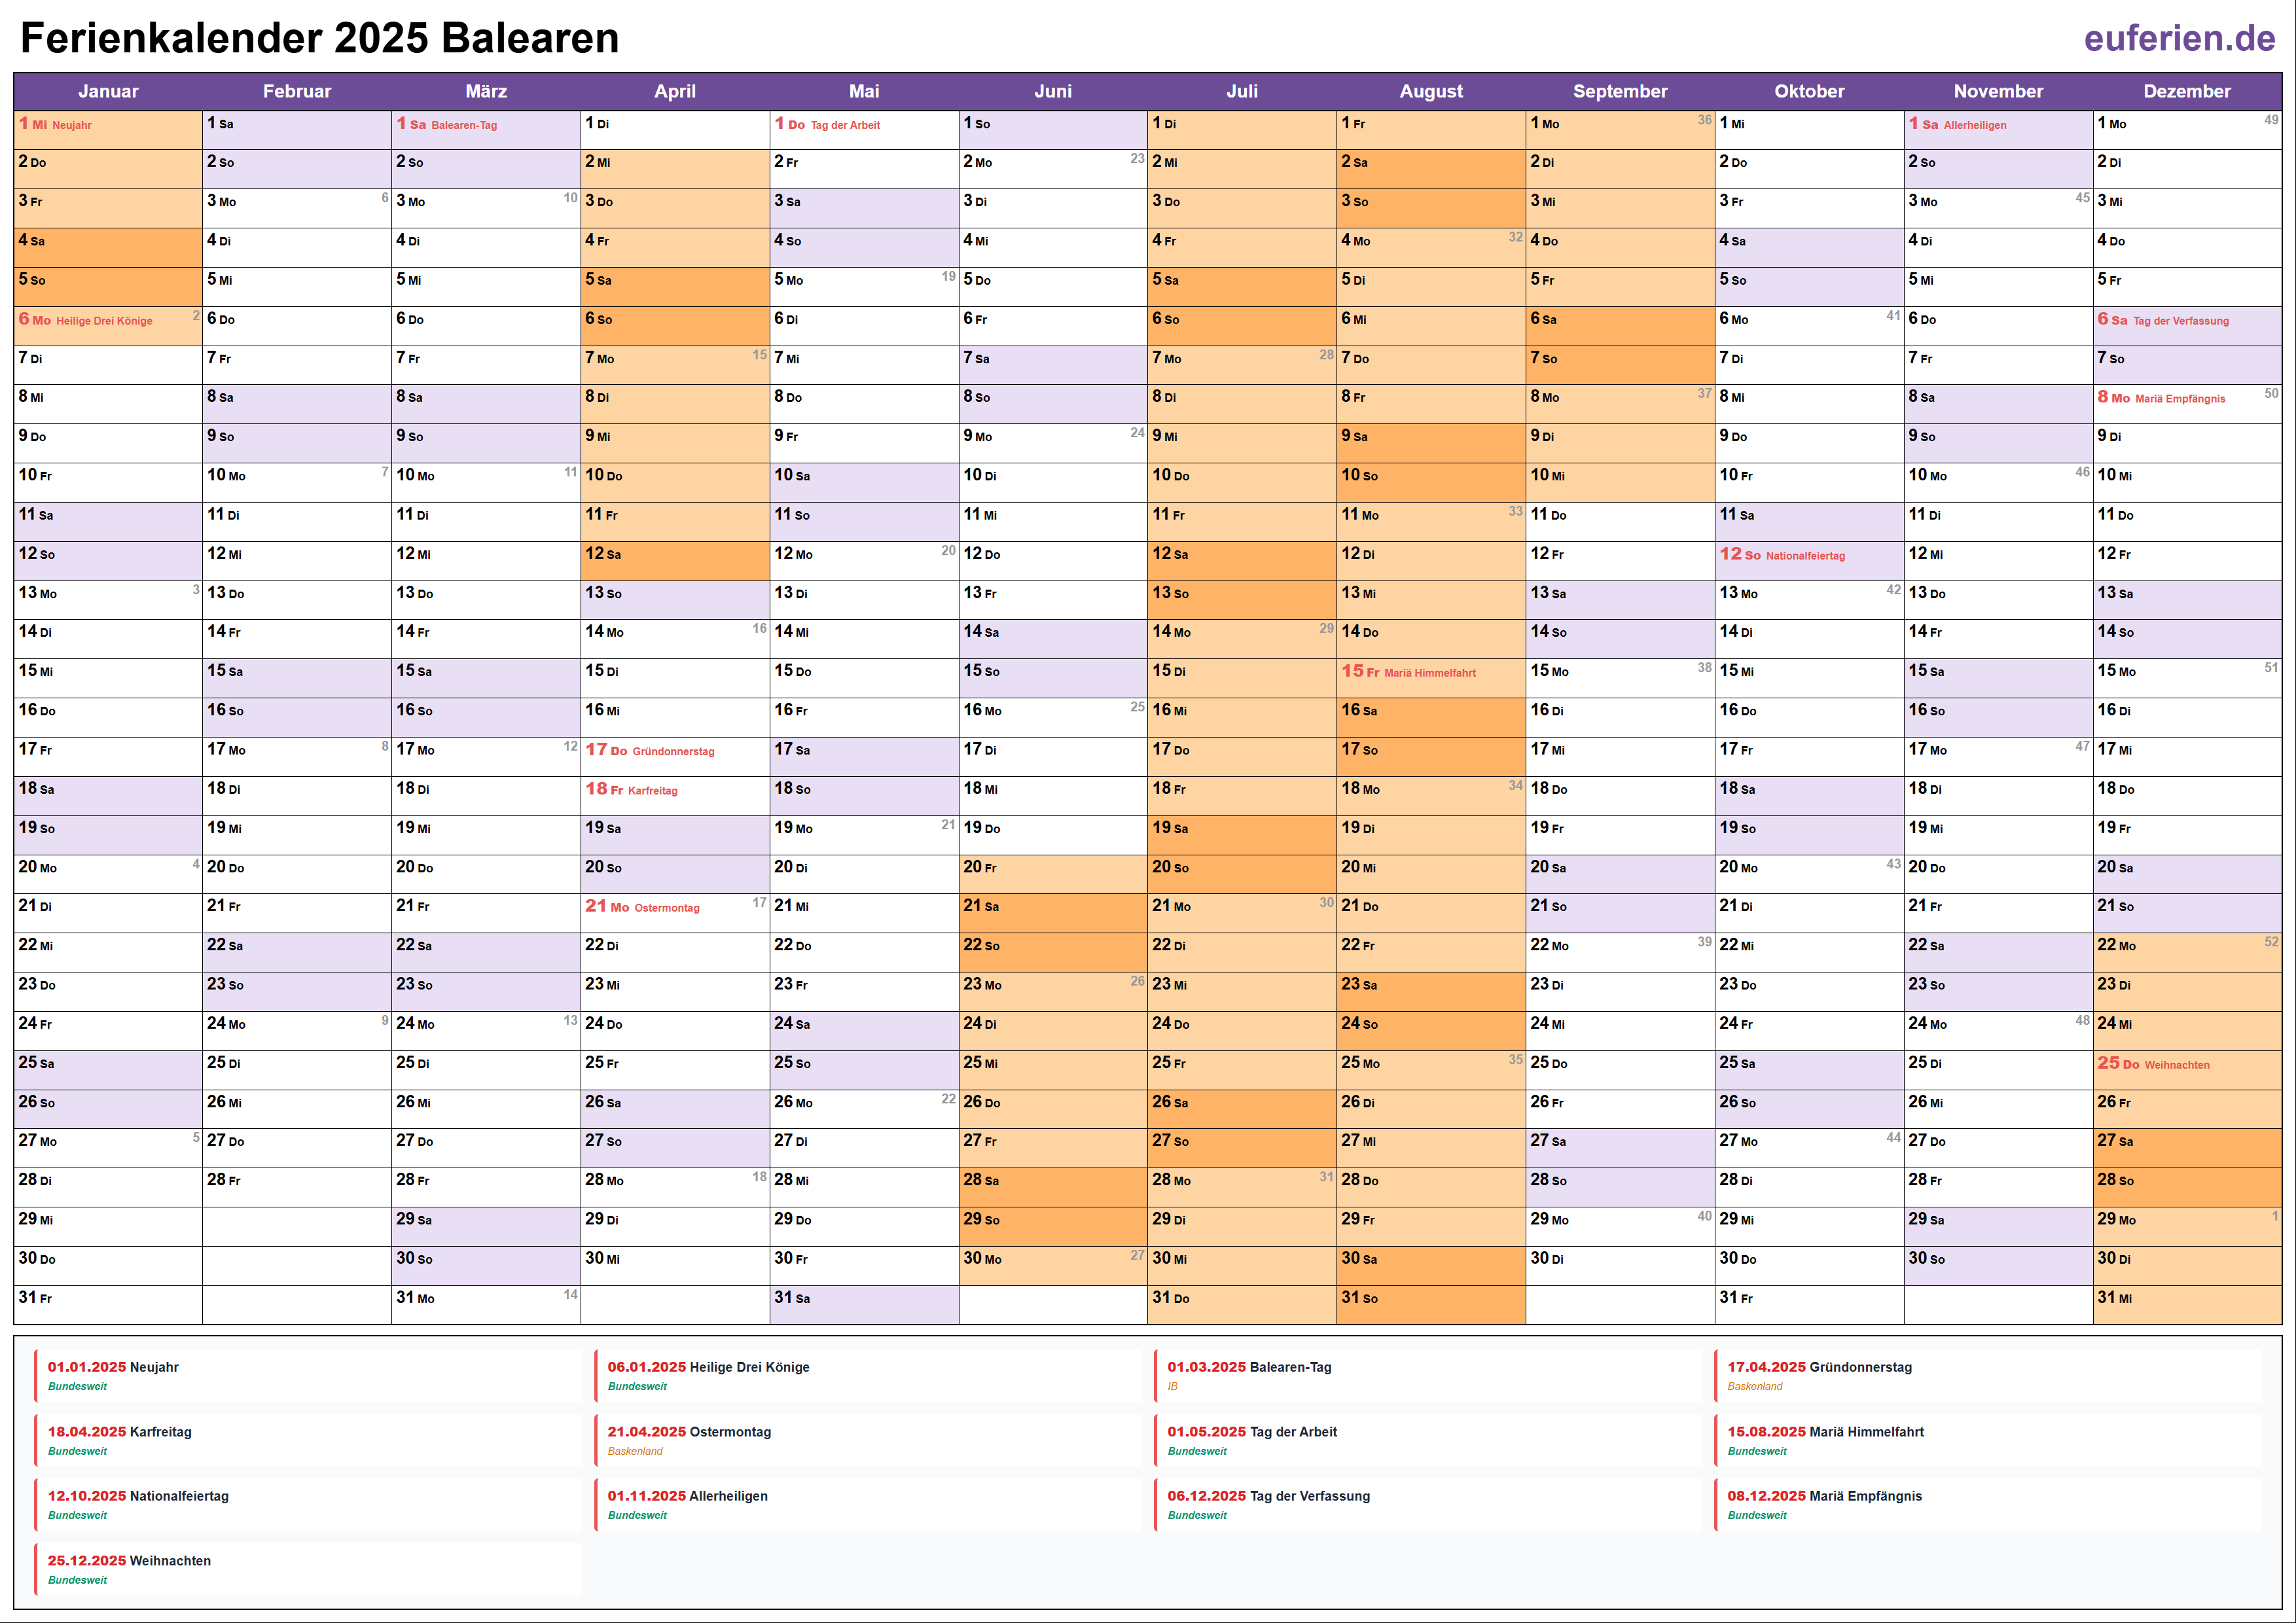2296x1623 pixels.
Task: Click the Karfreitag cell on April 18
Action: [652, 790]
